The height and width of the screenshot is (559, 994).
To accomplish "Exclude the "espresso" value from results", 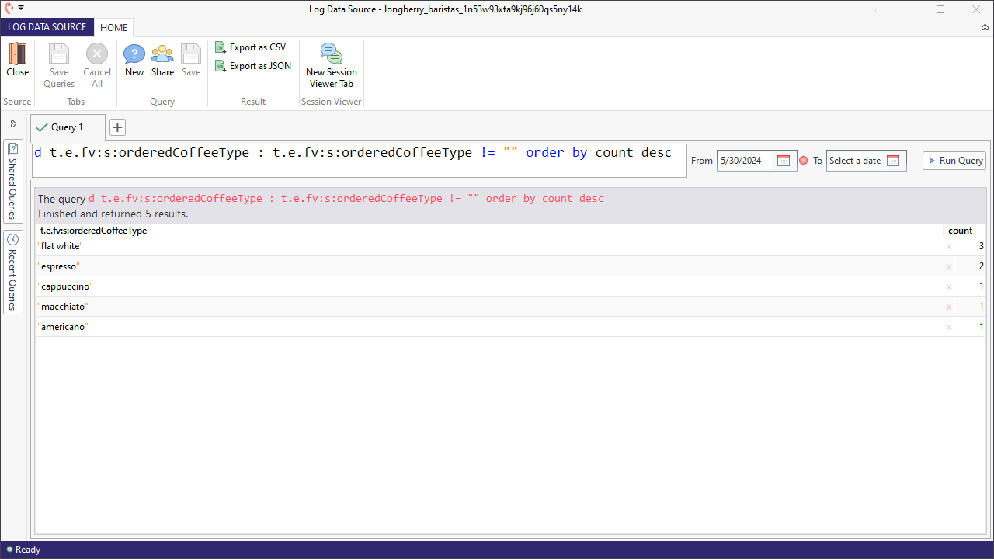I will pyautogui.click(x=948, y=266).
